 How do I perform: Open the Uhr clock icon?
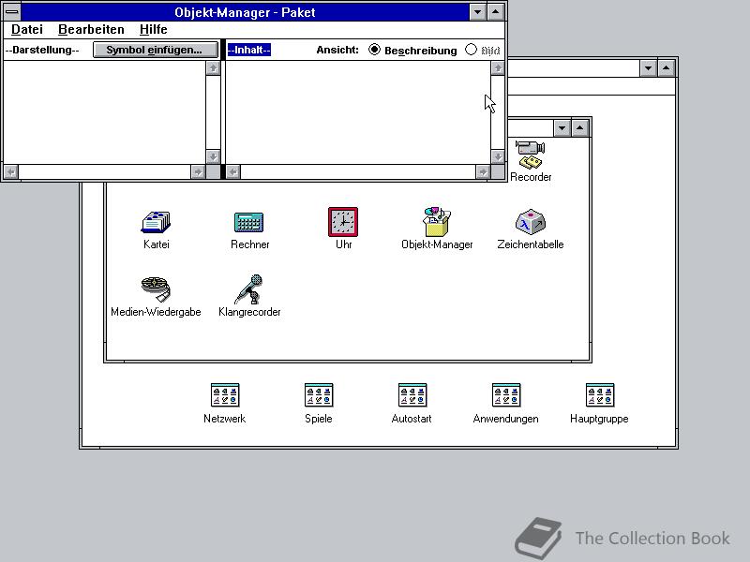click(343, 222)
